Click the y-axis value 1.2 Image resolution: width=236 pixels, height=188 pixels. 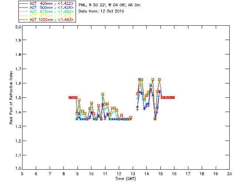pyautogui.click(x=18, y=141)
